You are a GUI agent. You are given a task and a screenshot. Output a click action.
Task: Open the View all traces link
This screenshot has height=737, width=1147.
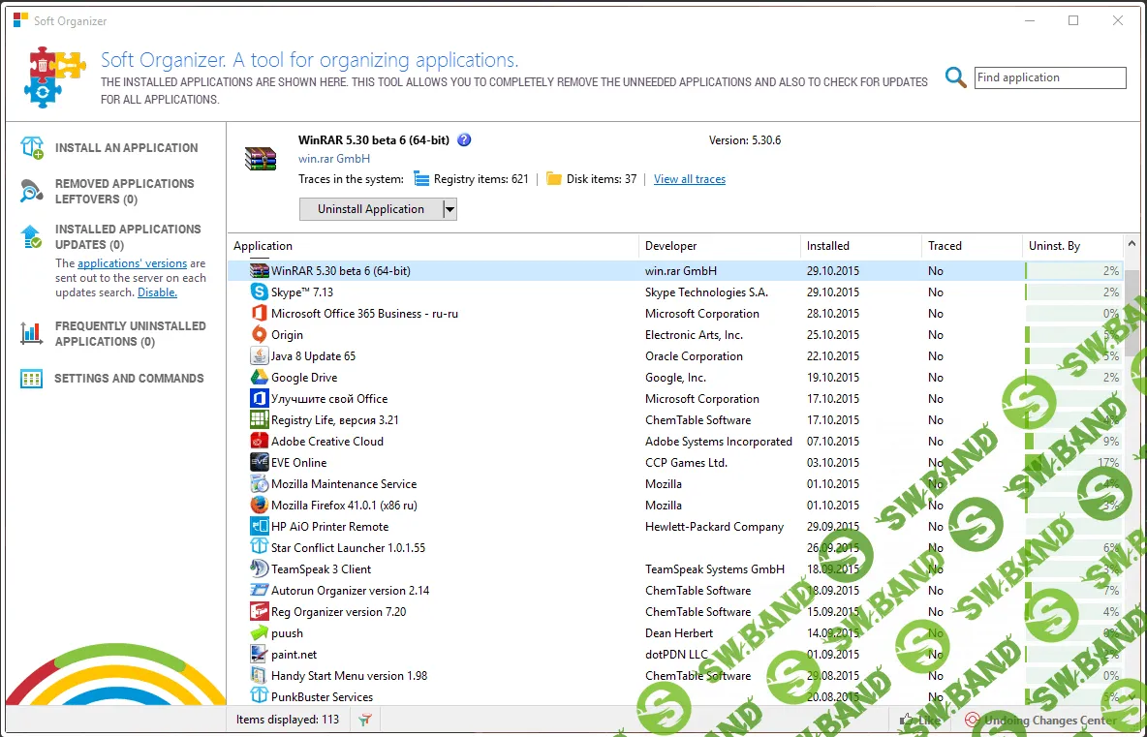click(689, 179)
